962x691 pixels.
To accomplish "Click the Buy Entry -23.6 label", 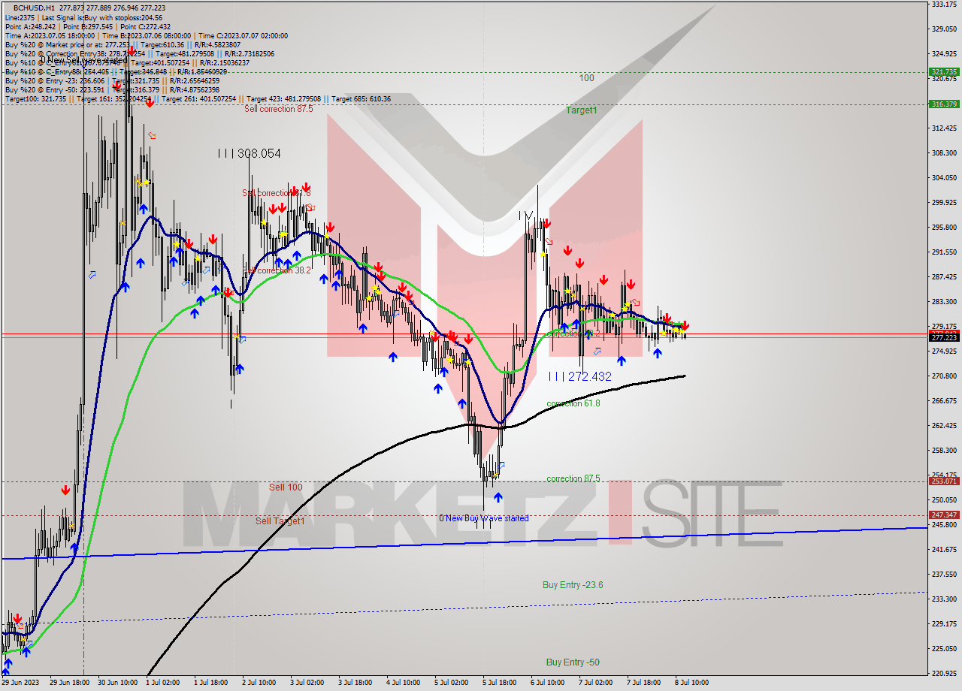I will [573, 585].
